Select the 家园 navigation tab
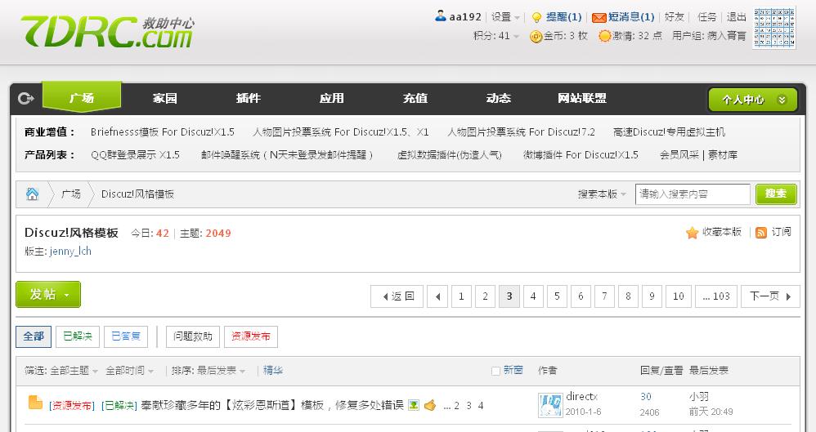The image size is (816, 432). click(165, 98)
